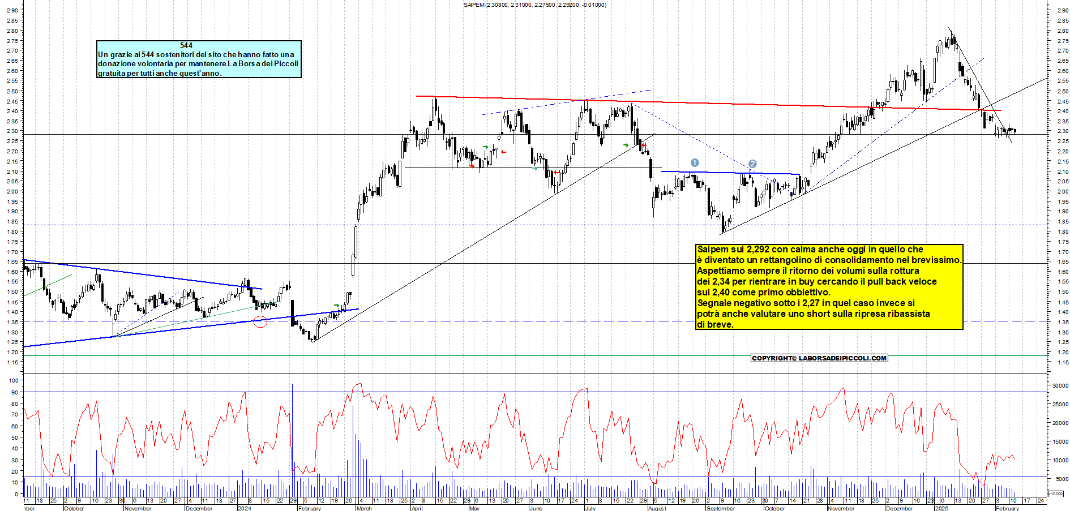Click the red circle marker on blue trendline
1070x511 pixels.
pyautogui.click(x=260, y=321)
